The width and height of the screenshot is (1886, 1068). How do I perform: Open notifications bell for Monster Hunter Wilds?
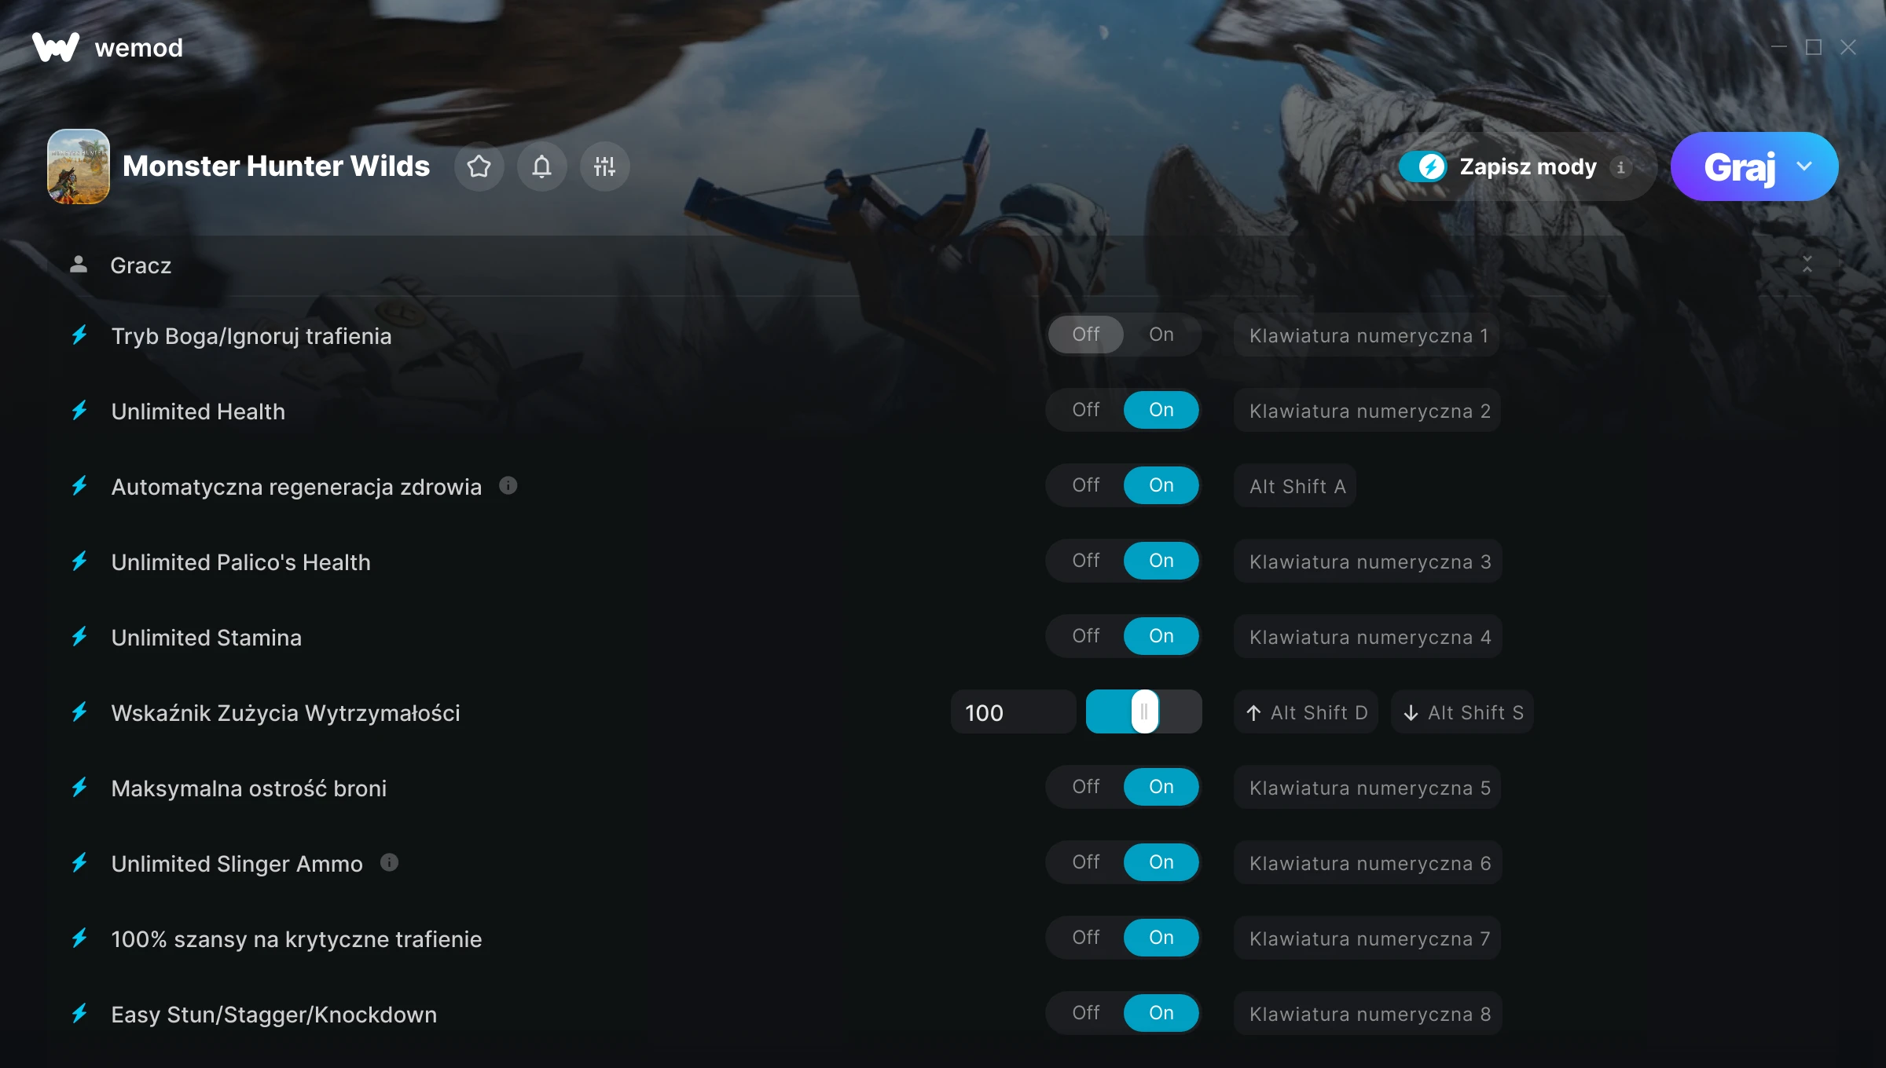[x=541, y=166]
